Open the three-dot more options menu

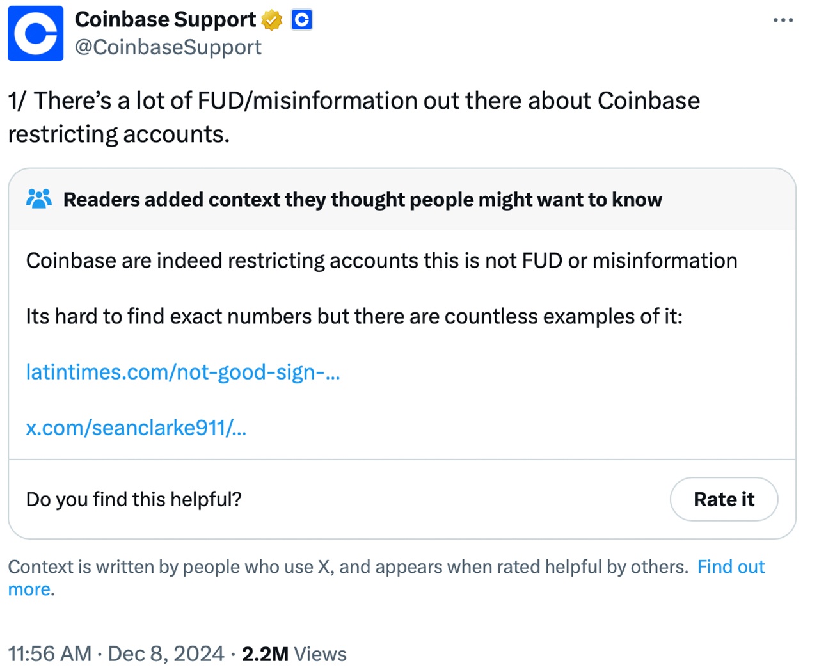coord(783,20)
